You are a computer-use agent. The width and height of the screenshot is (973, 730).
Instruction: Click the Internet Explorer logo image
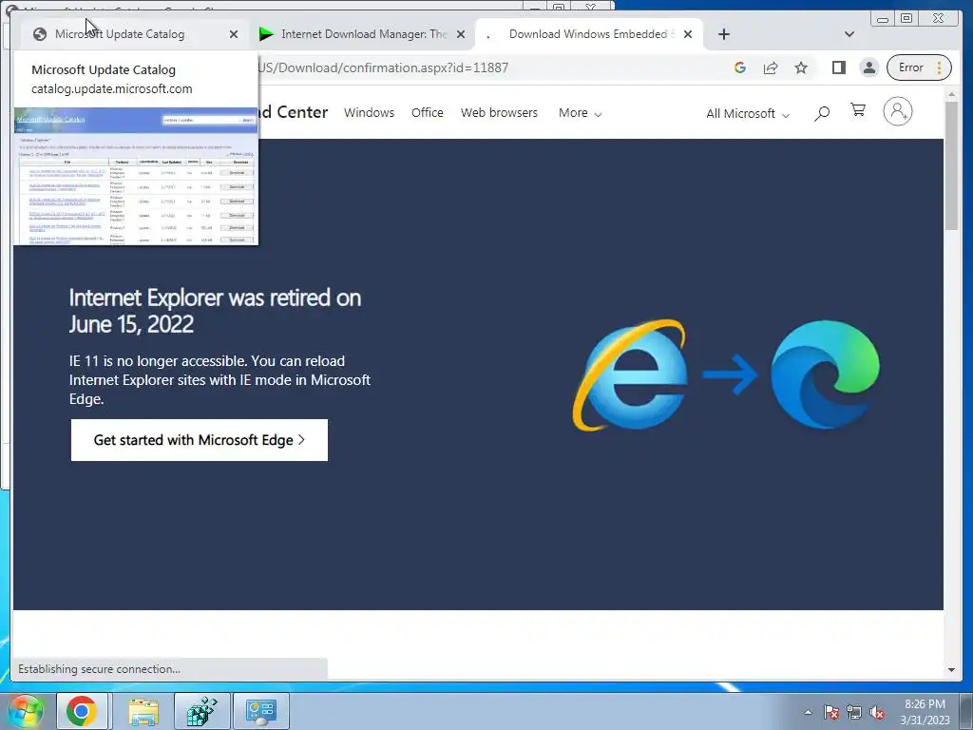pos(631,375)
